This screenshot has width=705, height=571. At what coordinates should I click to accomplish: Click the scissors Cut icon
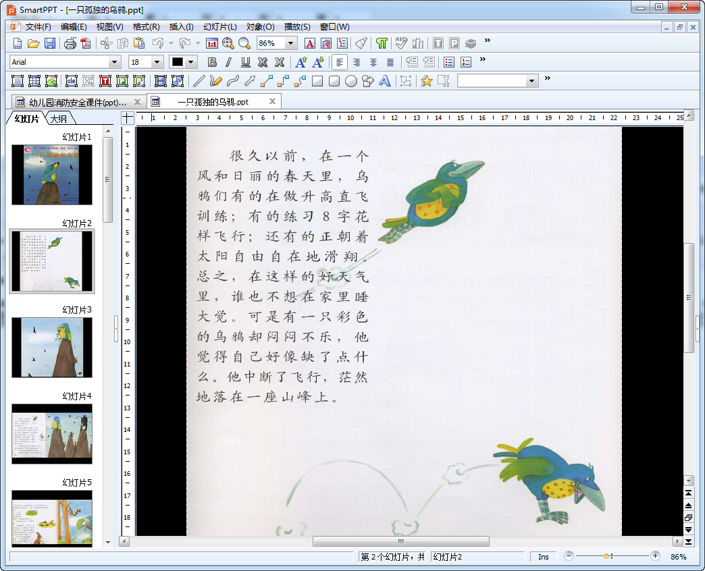107,43
